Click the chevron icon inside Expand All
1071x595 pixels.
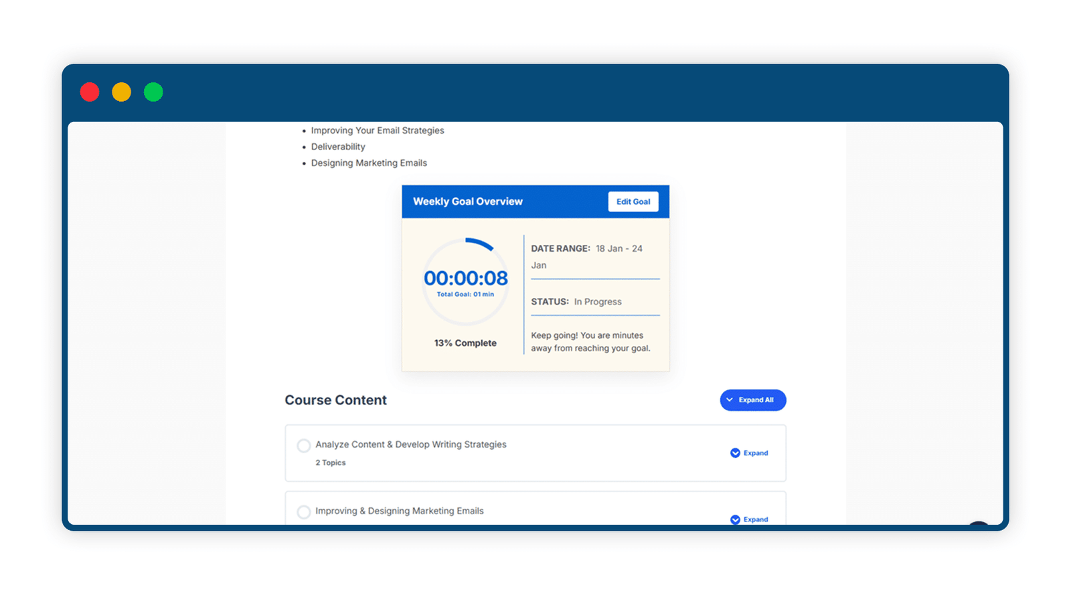tap(730, 400)
